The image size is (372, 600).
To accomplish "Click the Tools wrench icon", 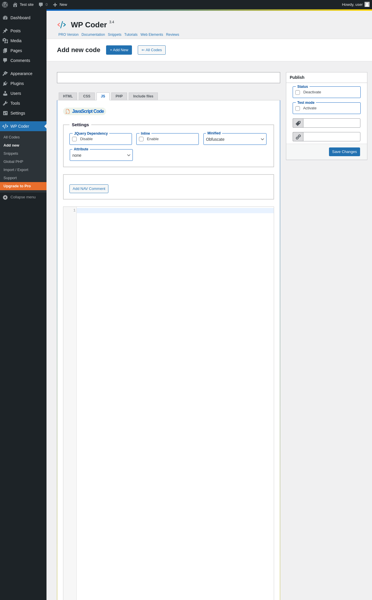I will pyautogui.click(x=5, y=103).
